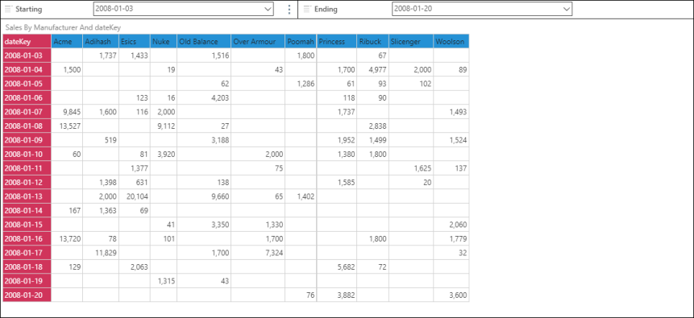Select the Poomah column header
Viewport: 694px width, 318px height.
pyautogui.click(x=301, y=42)
